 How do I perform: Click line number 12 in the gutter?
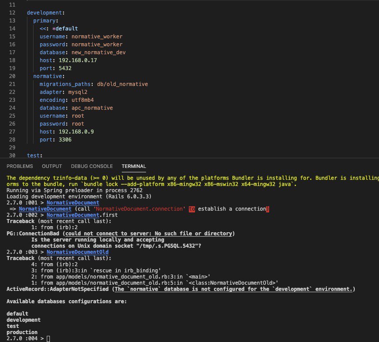click(x=12, y=12)
